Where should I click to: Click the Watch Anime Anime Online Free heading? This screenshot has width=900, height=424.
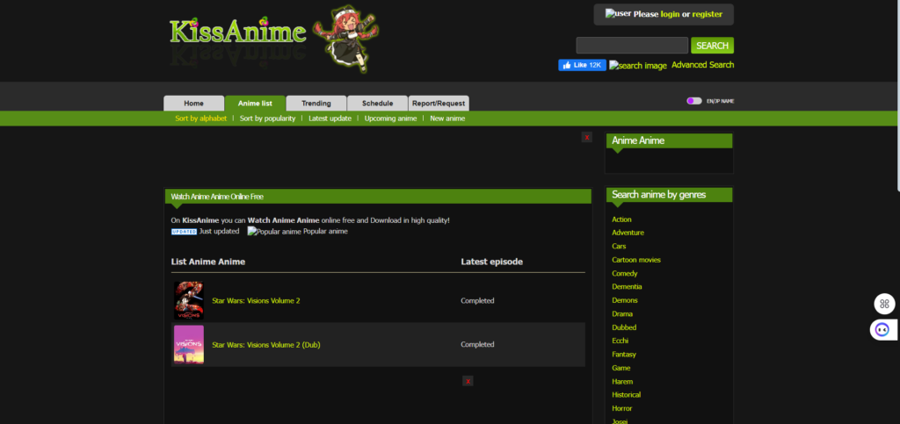click(x=217, y=197)
